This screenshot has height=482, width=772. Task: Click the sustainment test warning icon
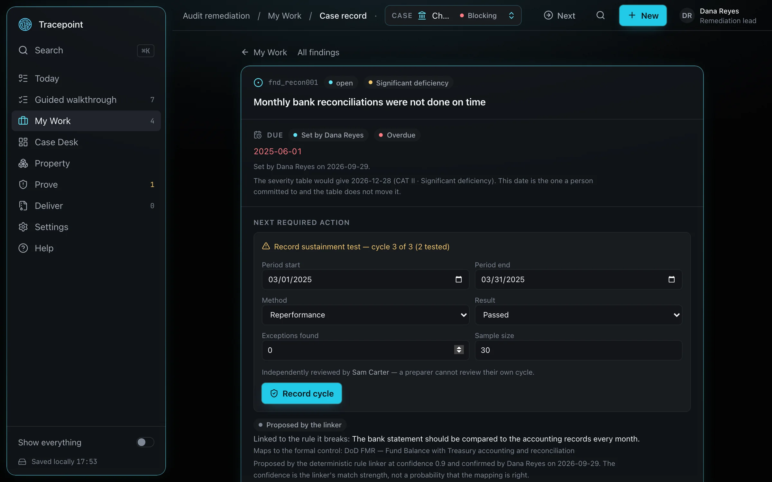(266, 246)
